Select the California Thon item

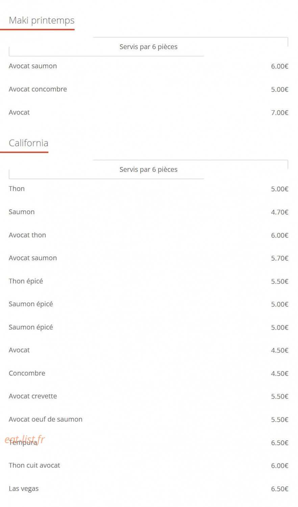[x=17, y=189]
